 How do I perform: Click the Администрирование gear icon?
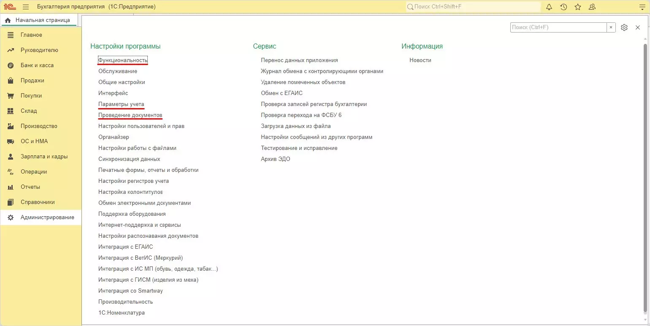(x=11, y=217)
